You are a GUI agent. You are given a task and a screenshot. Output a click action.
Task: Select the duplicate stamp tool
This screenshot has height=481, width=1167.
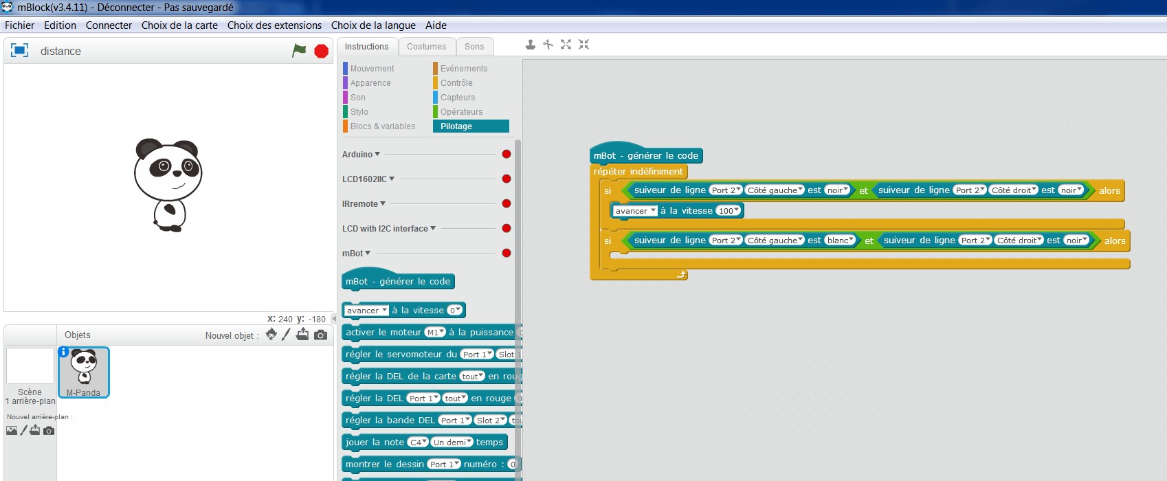coord(531,45)
